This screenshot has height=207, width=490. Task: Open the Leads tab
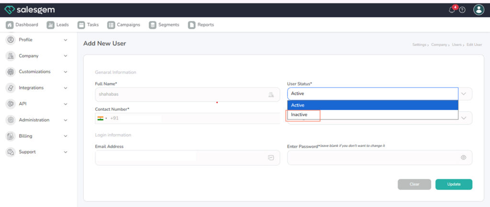click(58, 25)
